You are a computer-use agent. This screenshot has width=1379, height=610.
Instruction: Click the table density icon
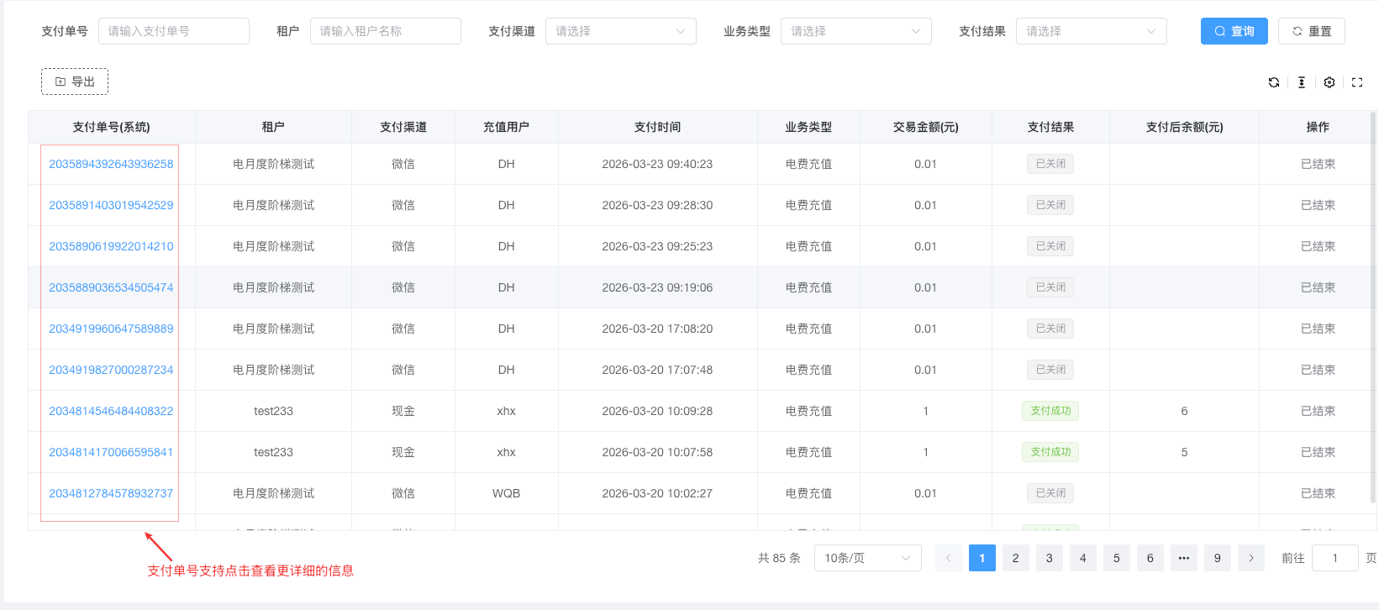(1302, 82)
